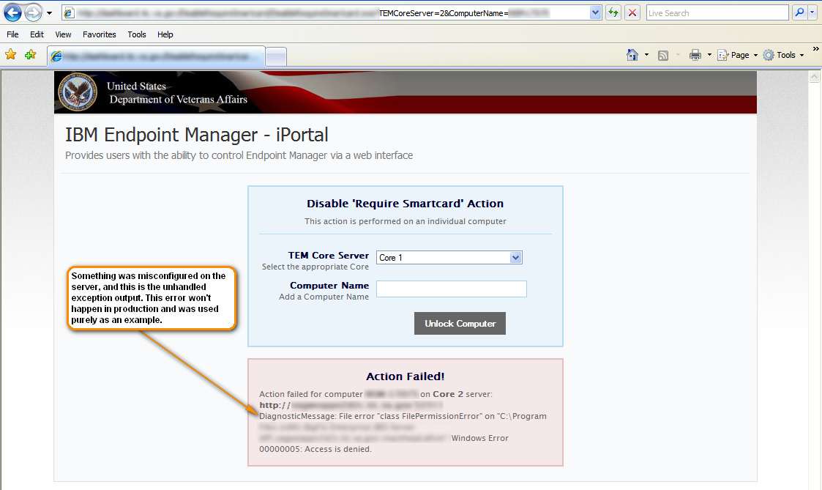Stop loading with the red X icon
822x490 pixels.
(x=632, y=12)
